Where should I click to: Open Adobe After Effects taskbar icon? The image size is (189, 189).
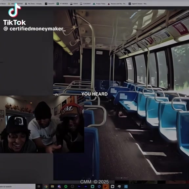pyautogui.click(x=86, y=186)
